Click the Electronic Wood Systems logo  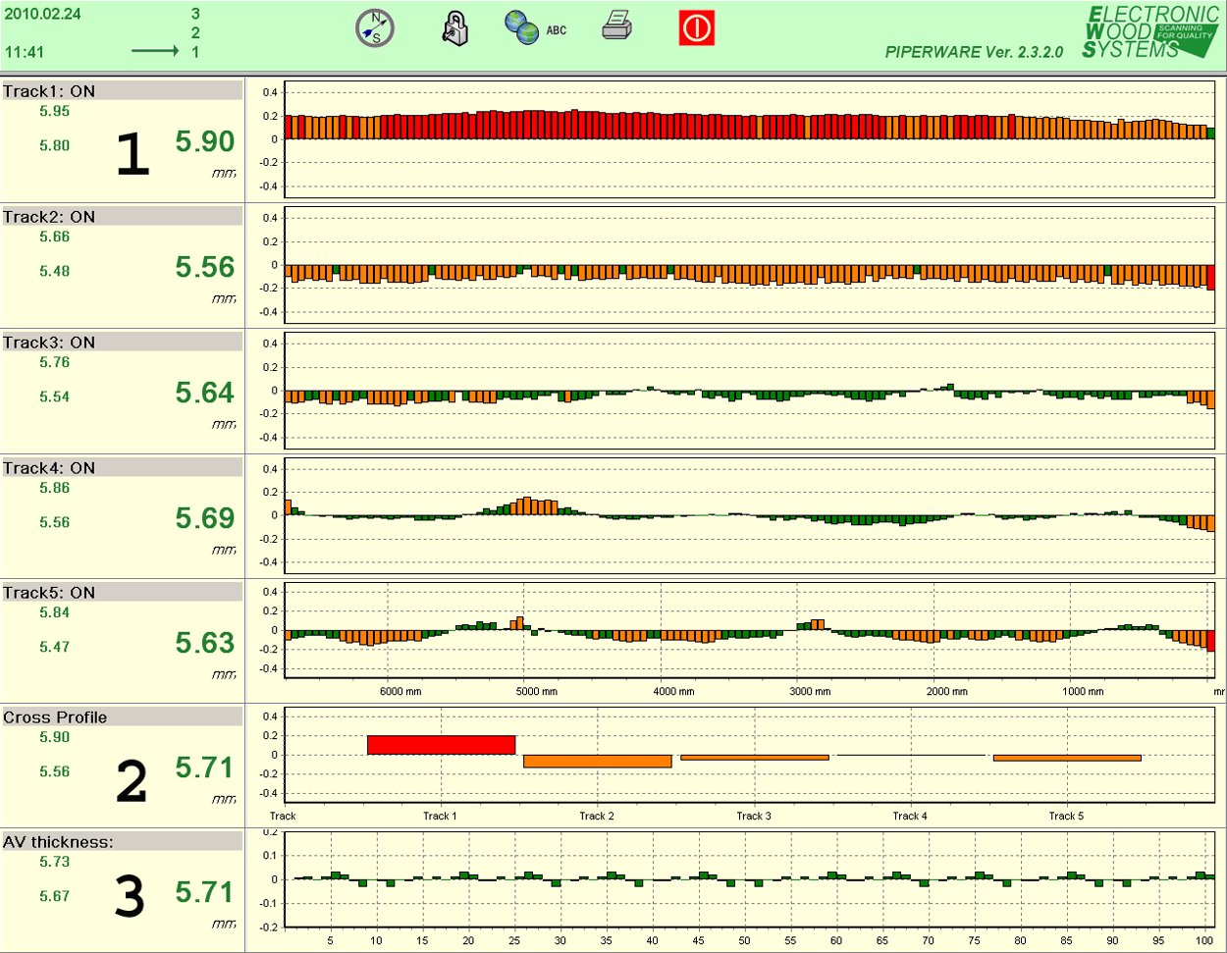coord(1150,31)
